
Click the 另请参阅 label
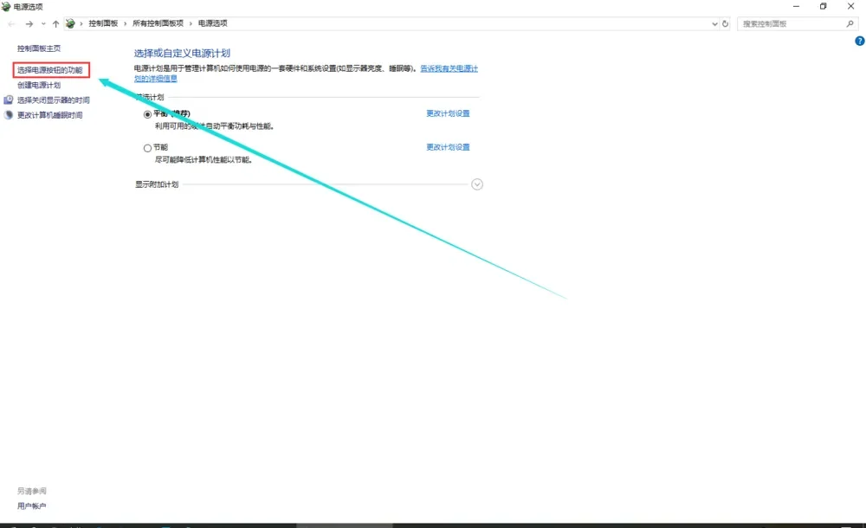pos(31,491)
